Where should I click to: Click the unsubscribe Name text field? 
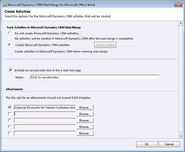[x=95, y=77]
